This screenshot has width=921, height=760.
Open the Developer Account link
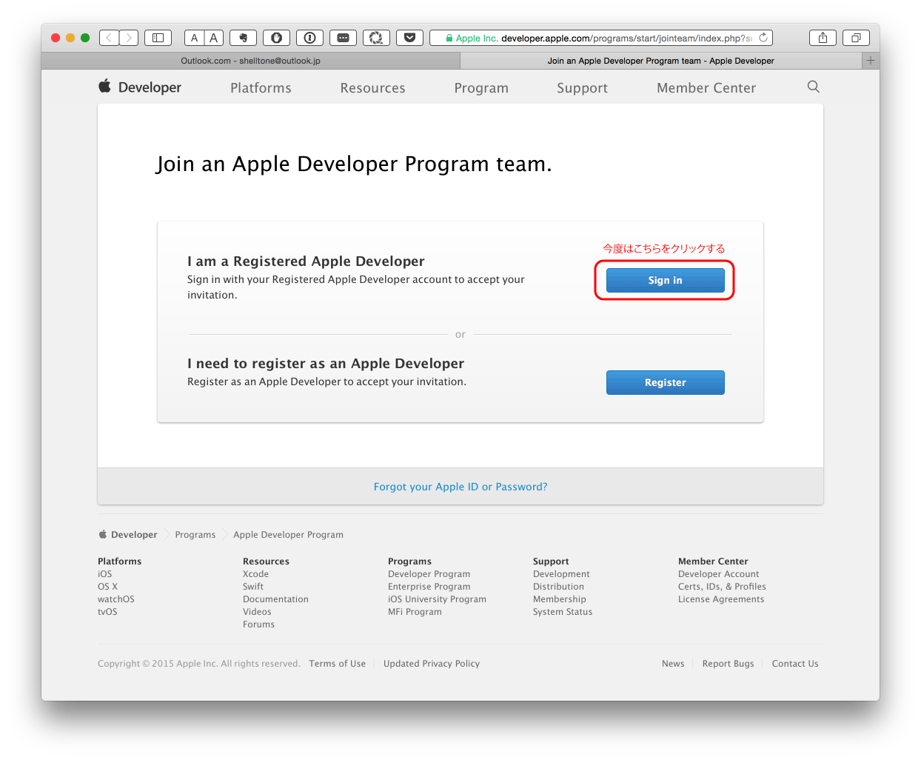(x=718, y=574)
